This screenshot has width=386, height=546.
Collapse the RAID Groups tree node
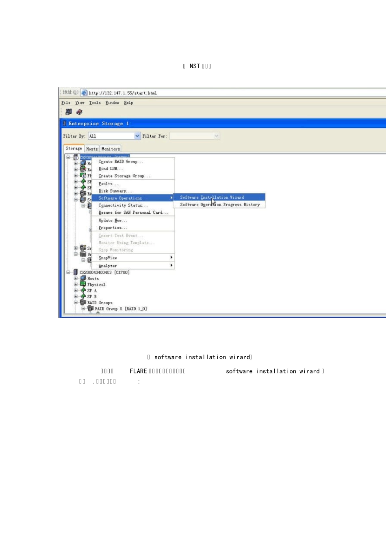click(x=76, y=303)
